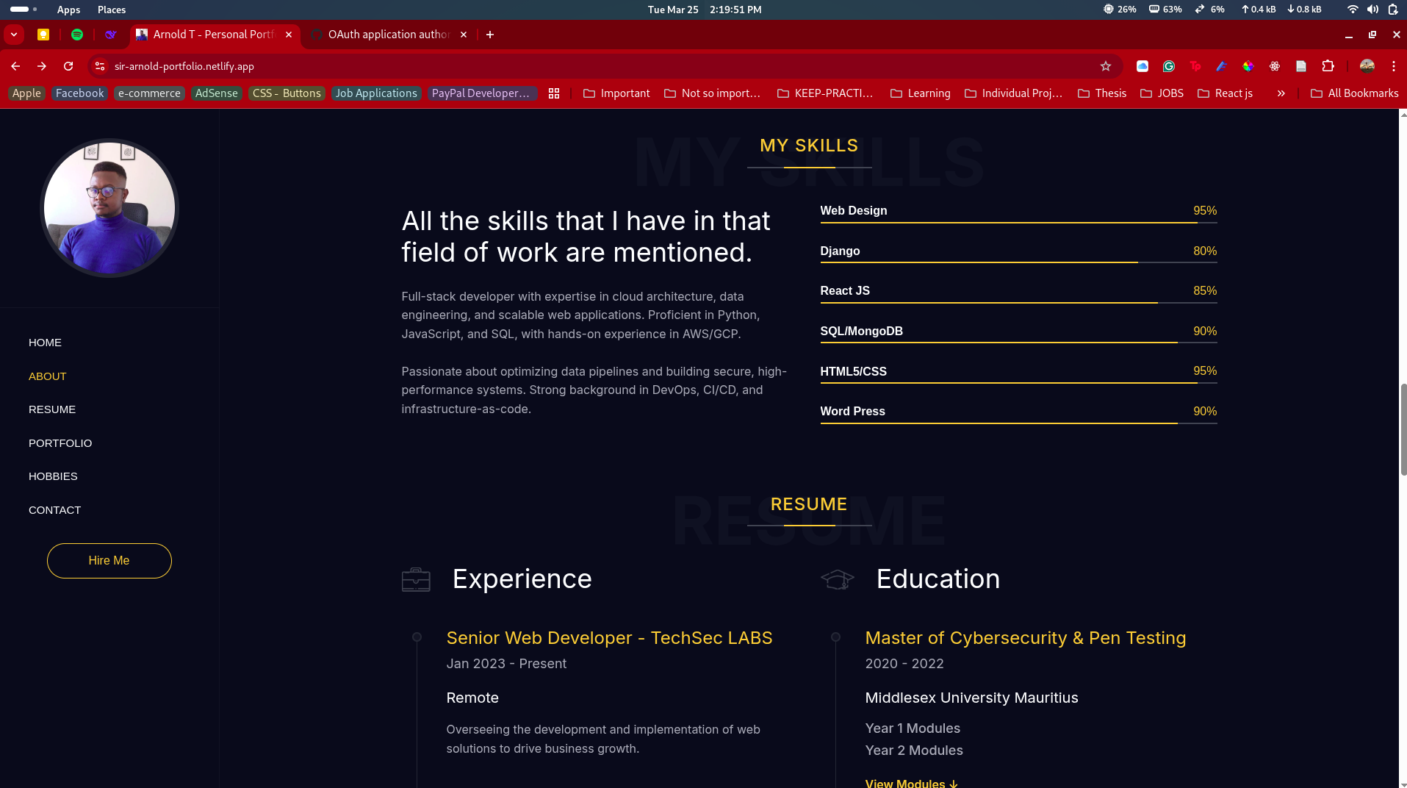This screenshot has width=1407, height=788.
Task: Click the browser profile avatar
Action: 1367,66
